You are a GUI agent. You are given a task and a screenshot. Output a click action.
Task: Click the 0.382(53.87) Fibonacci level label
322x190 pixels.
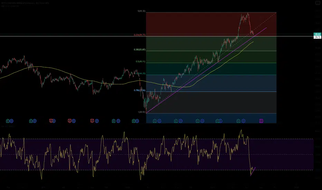[x=140, y=50]
